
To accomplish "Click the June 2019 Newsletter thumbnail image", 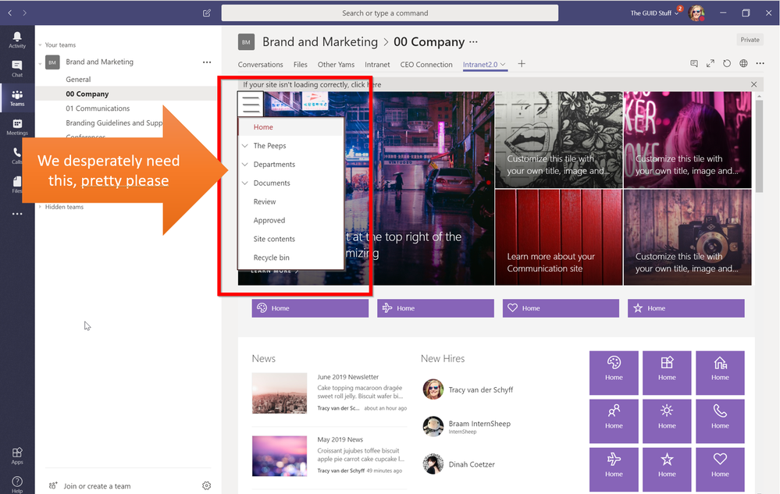I will 279,393.
